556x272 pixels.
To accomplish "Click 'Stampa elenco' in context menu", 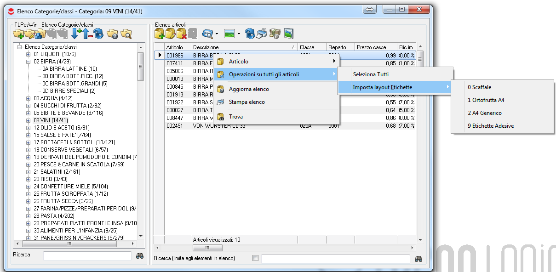I will [246, 102].
